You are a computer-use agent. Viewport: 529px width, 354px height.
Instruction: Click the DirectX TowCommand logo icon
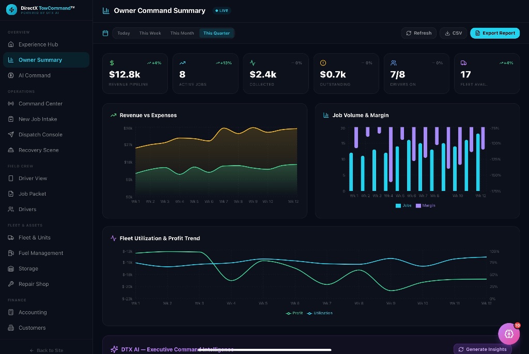pyautogui.click(x=11, y=10)
